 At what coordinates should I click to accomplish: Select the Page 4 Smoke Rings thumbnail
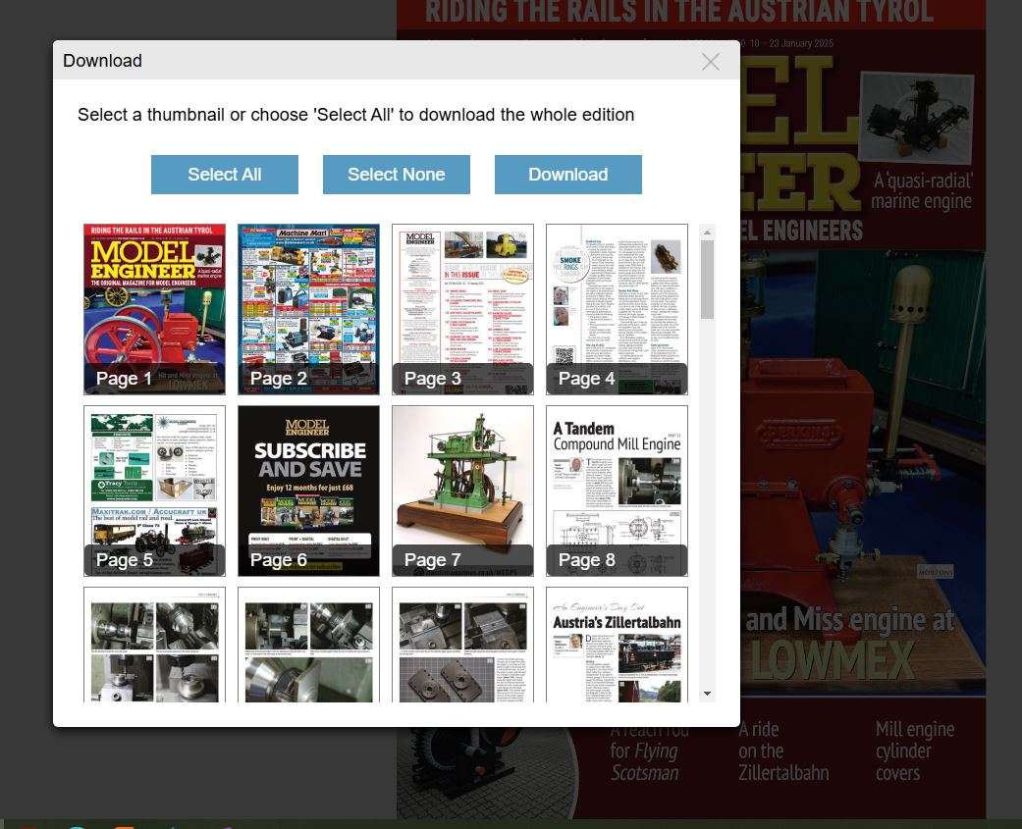(617, 309)
